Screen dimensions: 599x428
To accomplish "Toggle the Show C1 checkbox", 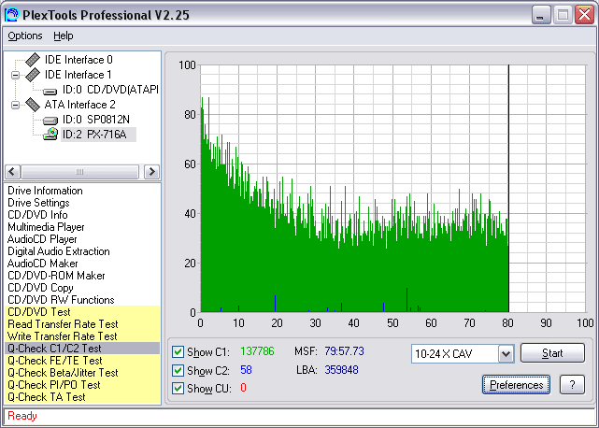I will (178, 351).
